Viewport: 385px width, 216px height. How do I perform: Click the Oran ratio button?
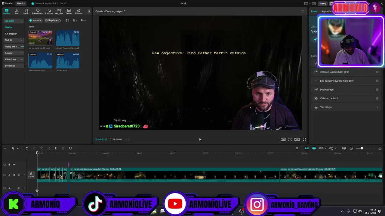click(x=297, y=139)
